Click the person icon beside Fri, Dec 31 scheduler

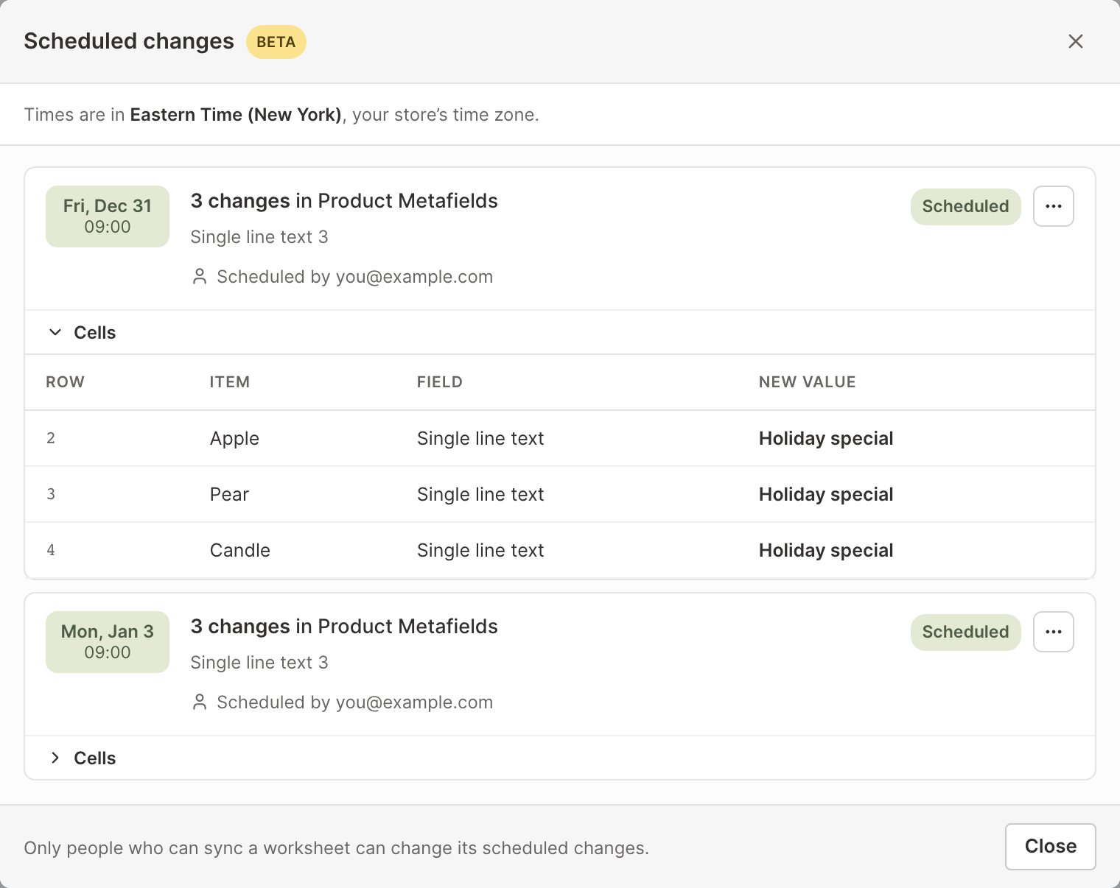pyautogui.click(x=200, y=277)
